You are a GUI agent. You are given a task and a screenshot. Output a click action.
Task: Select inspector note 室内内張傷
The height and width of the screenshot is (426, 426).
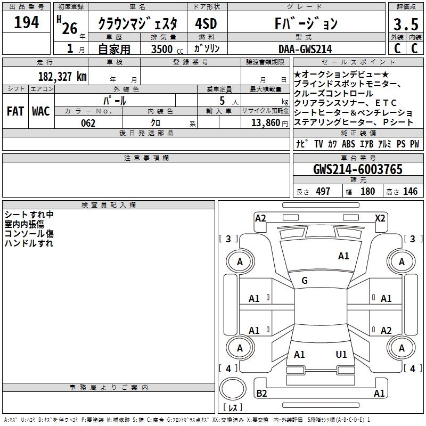pyautogui.click(x=24, y=224)
